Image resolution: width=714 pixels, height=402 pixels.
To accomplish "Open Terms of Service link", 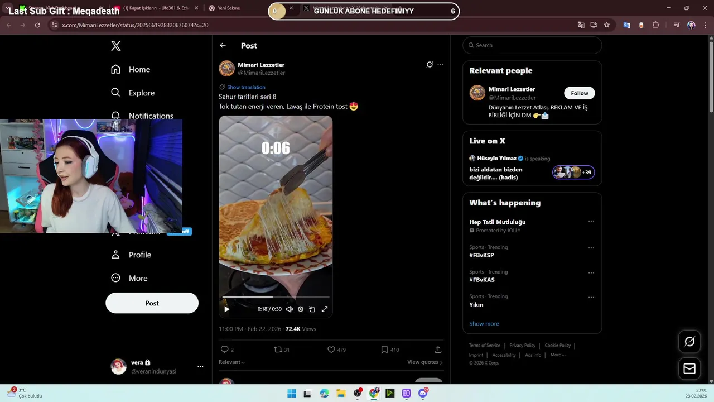I will point(484,346).
